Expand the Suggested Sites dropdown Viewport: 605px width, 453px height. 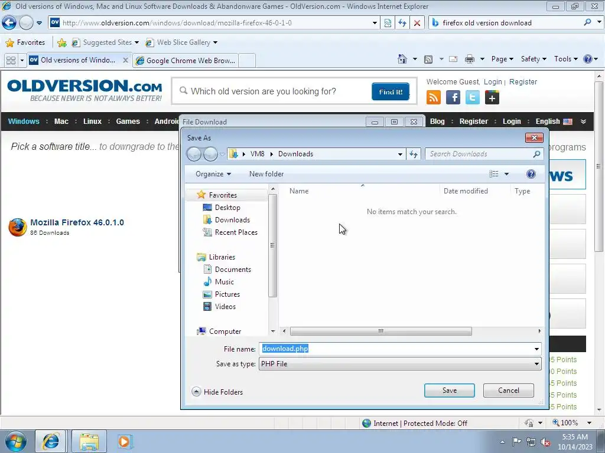click(x=136, y=42)
